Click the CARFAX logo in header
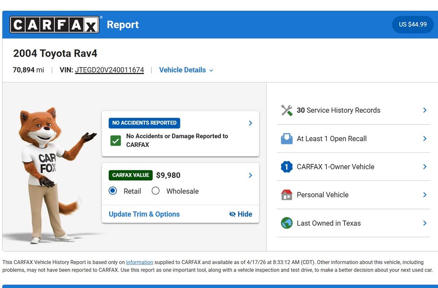This screenshot has width=438, height=288. (x=54, y=25)
